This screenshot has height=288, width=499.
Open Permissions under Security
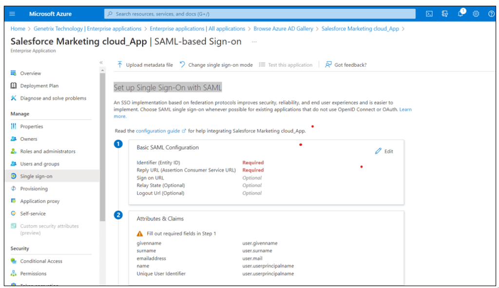click(x=34, y=273)
